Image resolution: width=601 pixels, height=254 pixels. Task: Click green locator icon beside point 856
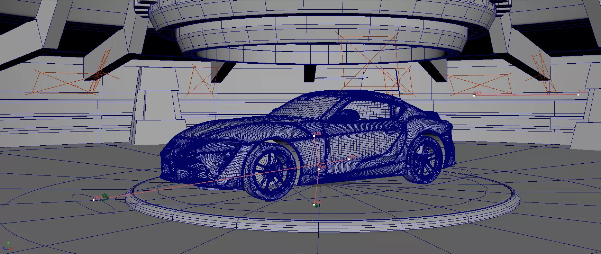tap(317, 206)
